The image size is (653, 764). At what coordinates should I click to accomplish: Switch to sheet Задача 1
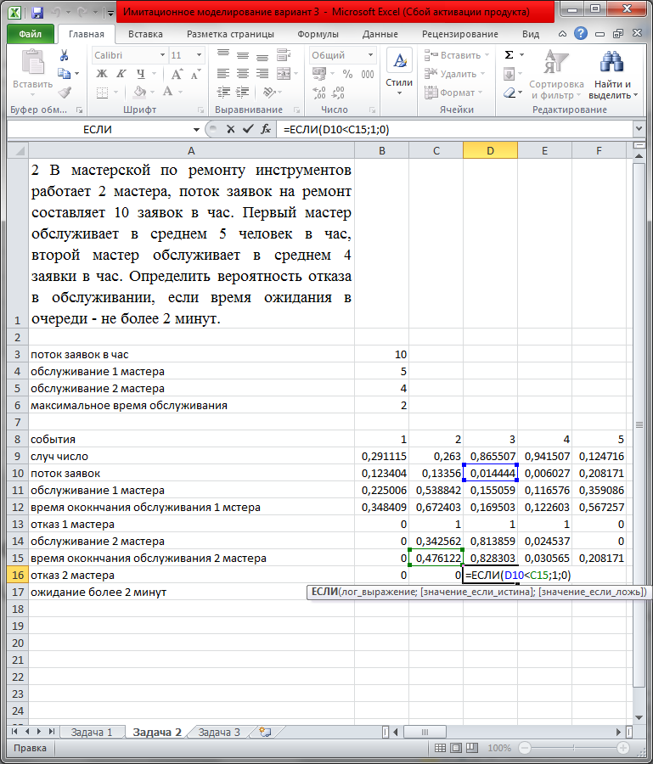click(92, 732)
